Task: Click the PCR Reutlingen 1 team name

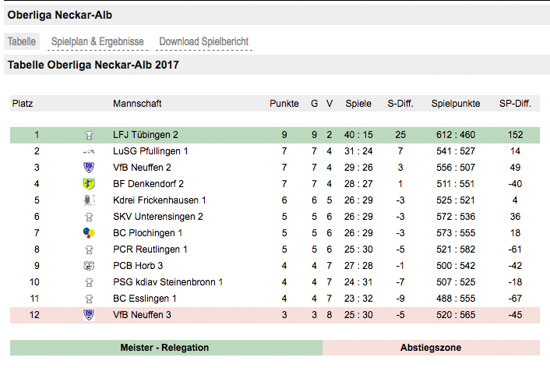Action: click(x=150, y=249)
